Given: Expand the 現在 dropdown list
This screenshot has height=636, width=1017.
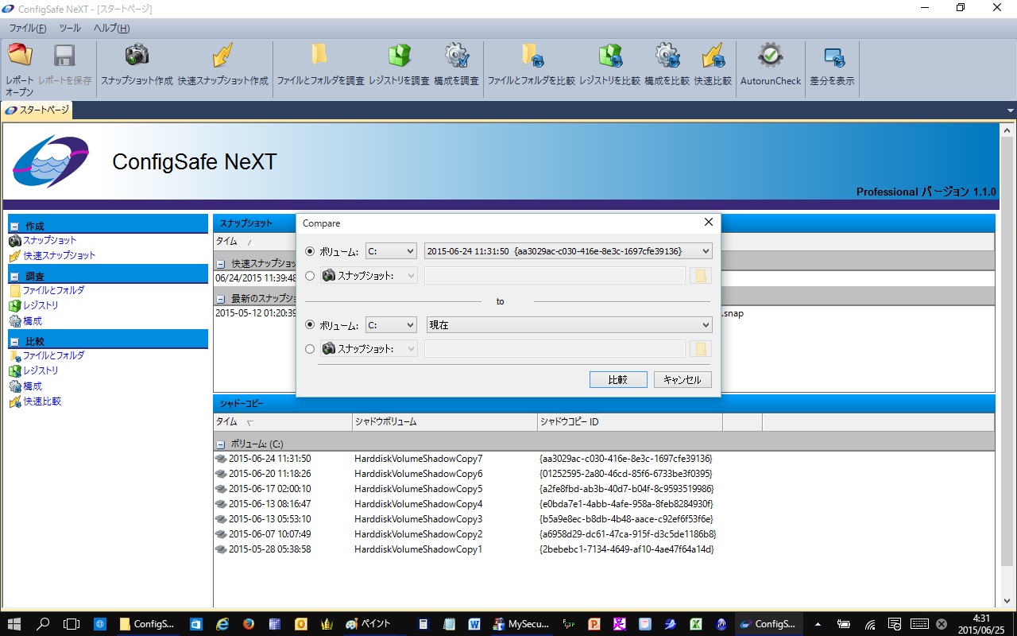Looking at the screenshot, I should (568, 325).
